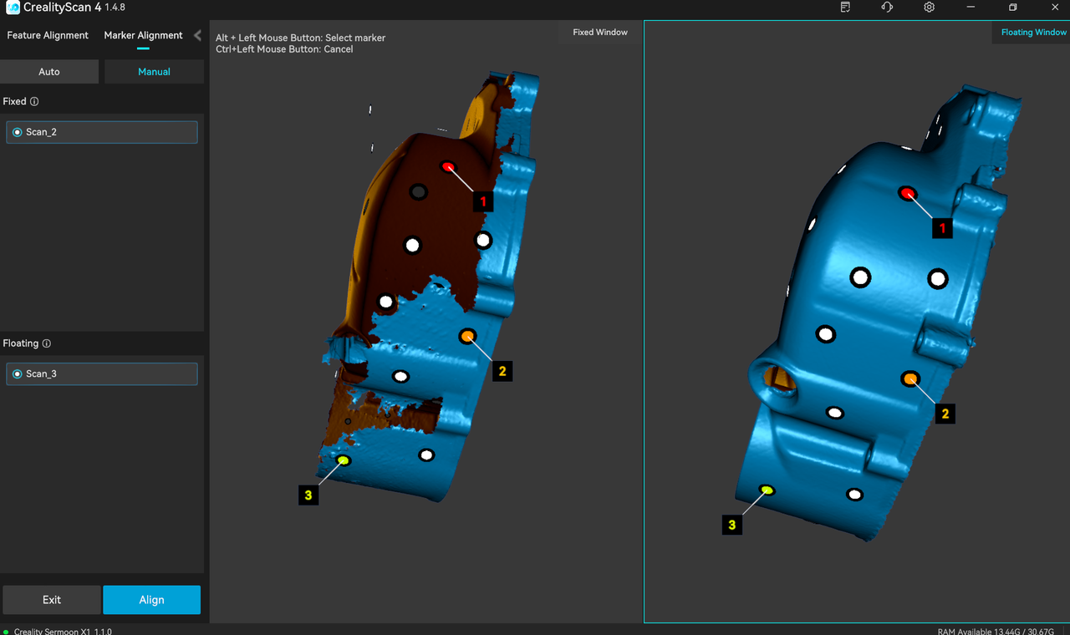Select orange marker 2 in Floating Window
Screen dimensions: 1070x635
[x=909, y=379]
